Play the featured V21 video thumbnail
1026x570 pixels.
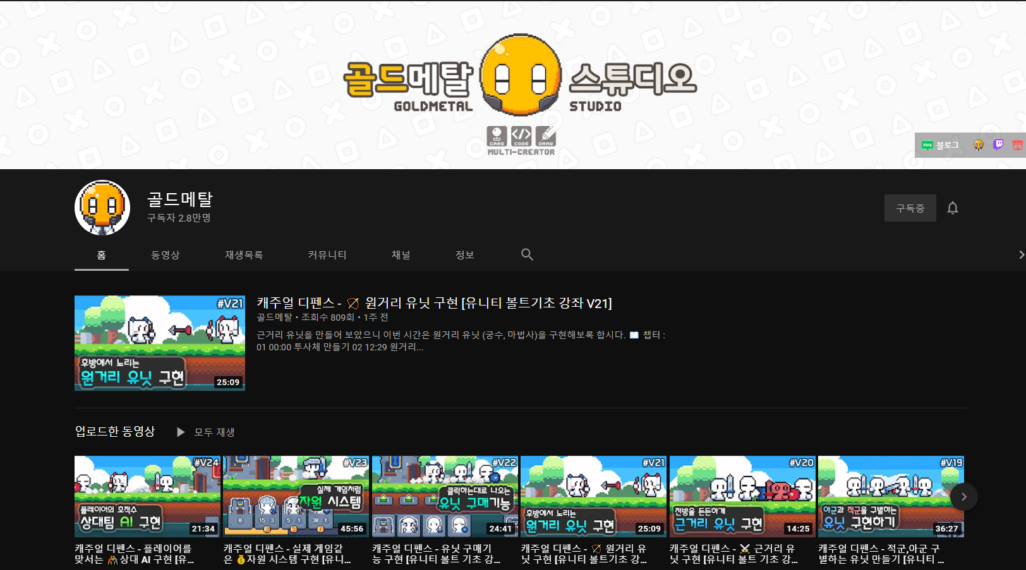tap(160, 343)
